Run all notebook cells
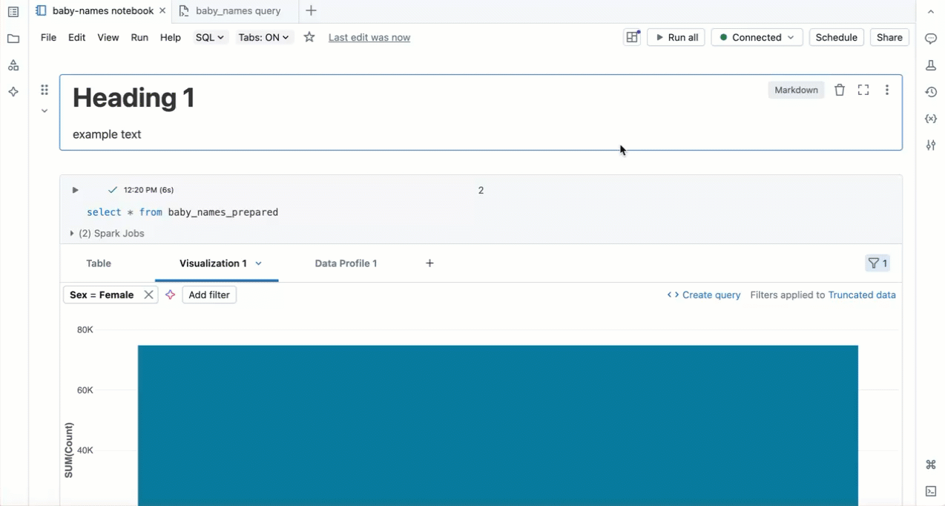The height and width of the screenshot is (506, 945). (675, 37)
